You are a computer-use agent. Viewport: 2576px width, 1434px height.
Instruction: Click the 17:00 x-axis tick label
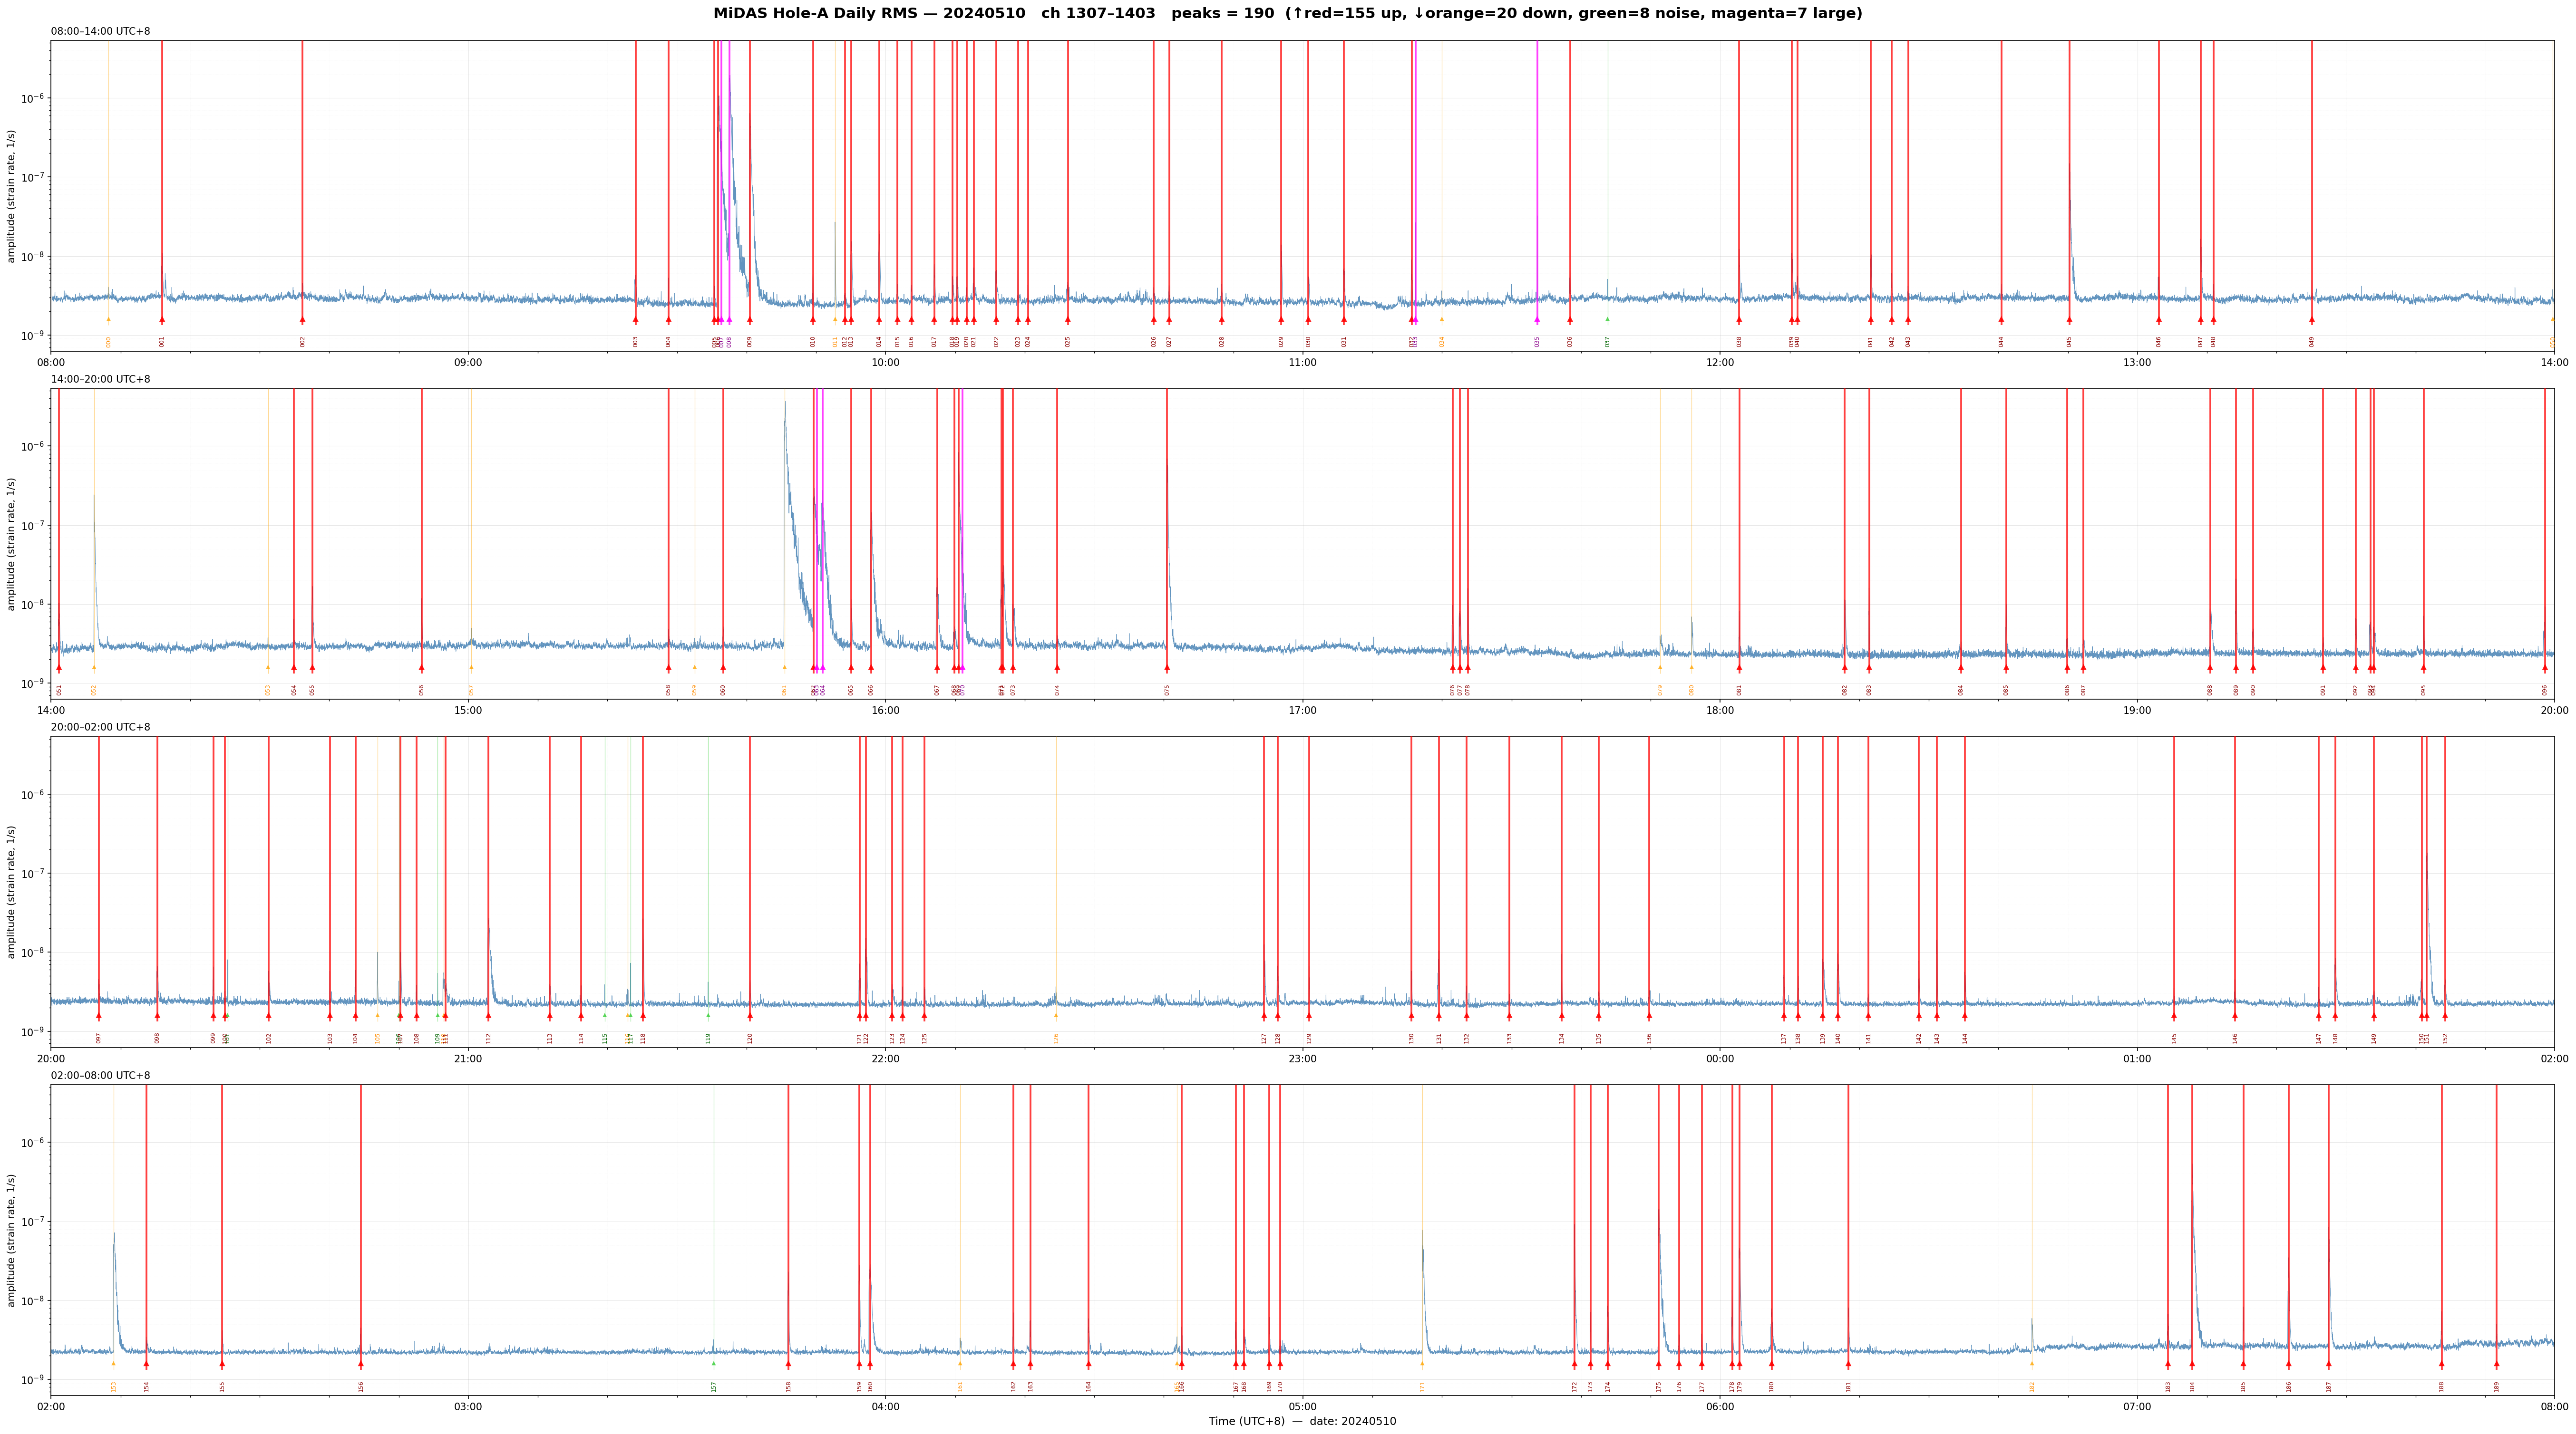[x=1302, y=711]
